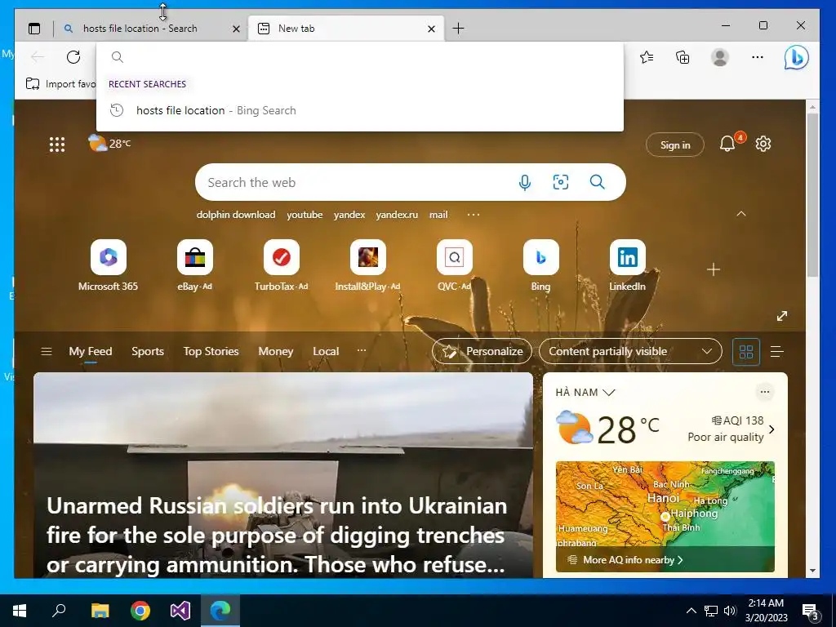The height and width of the screenshot is (627, 836).
Task: Open youtube suggested search
Action: [x=305, y=215]
